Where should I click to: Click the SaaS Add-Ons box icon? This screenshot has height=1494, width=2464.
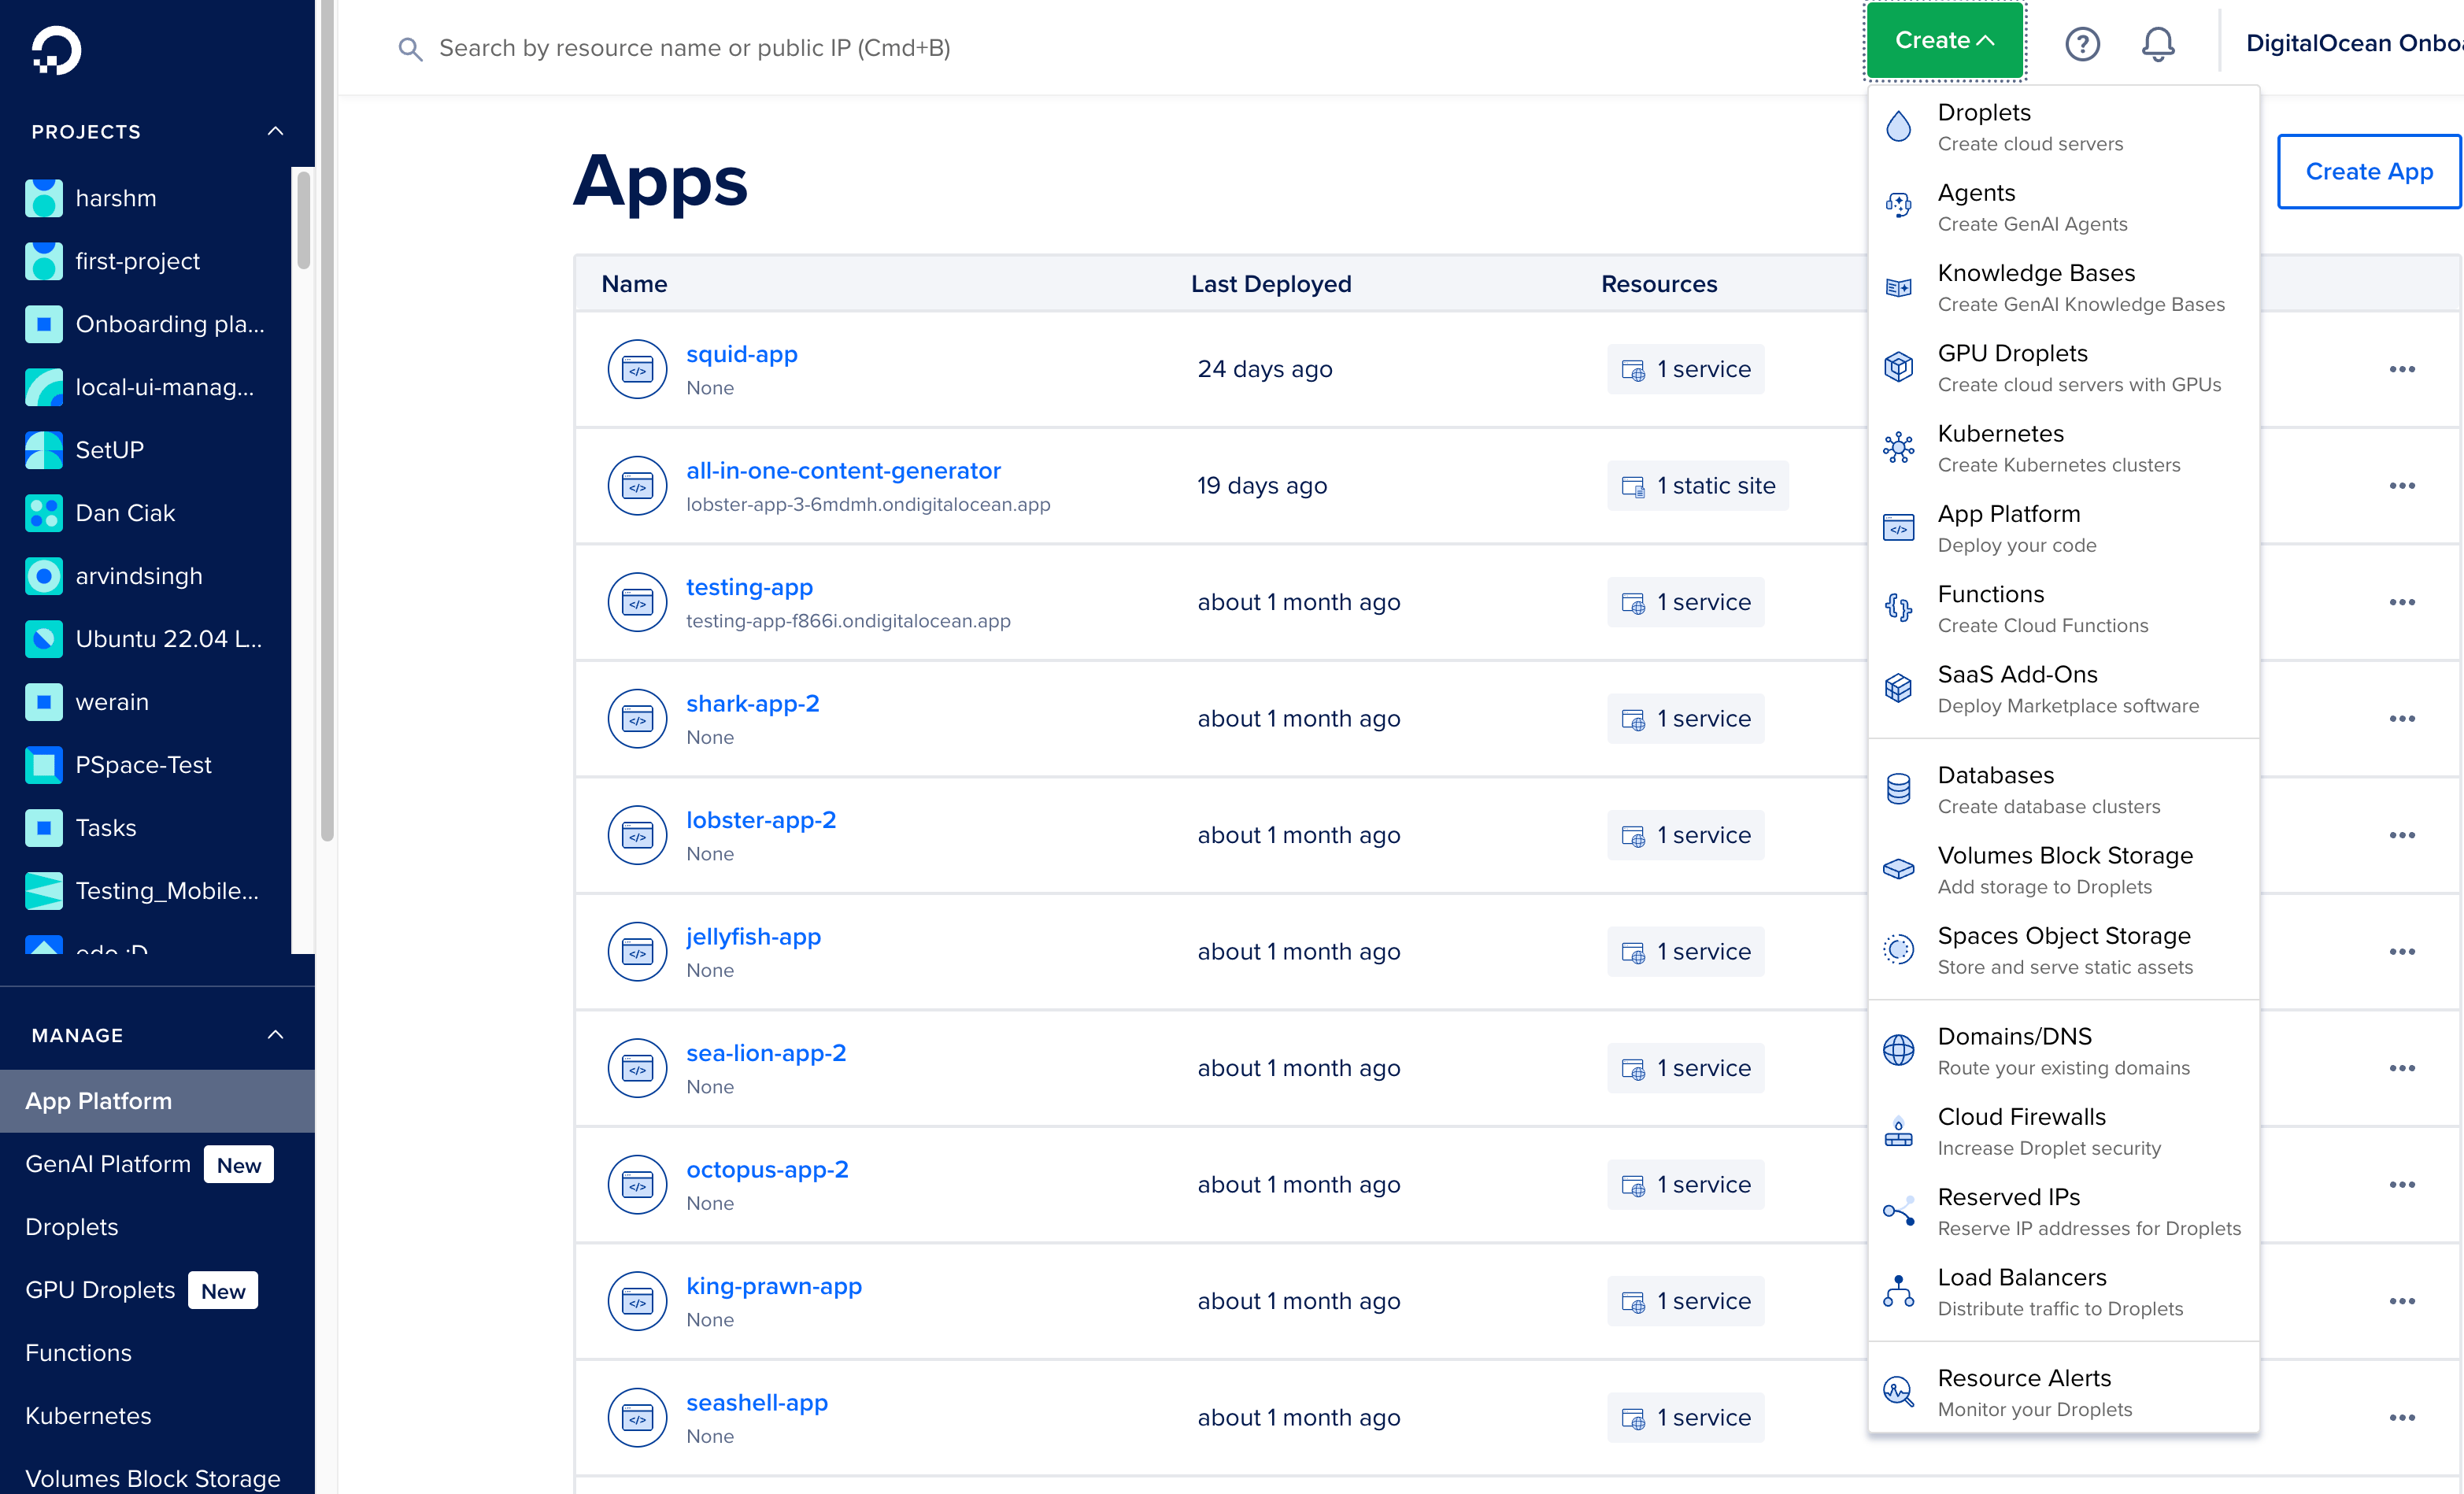point(1898,688)
